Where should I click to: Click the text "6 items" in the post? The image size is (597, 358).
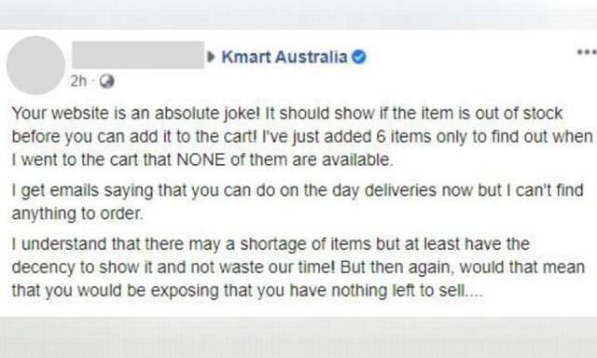(404, 136)
